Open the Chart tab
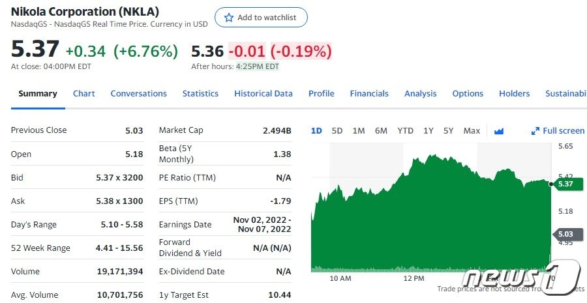 pos(84,93)
